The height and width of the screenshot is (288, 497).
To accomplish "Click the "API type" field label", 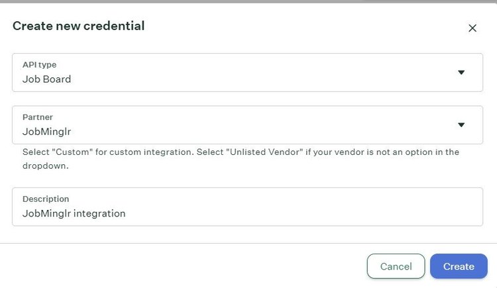I will click(39, 65).
